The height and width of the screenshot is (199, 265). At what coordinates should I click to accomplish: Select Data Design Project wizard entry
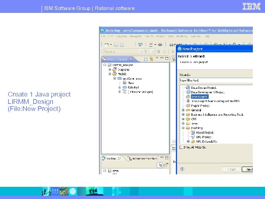pyautogui.click(x=204, y=87)
